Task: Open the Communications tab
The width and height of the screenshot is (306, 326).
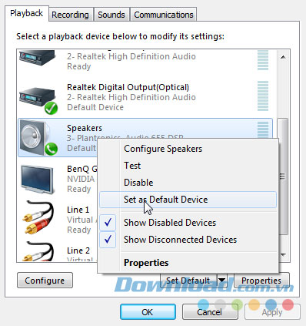Action: (164, 15)
